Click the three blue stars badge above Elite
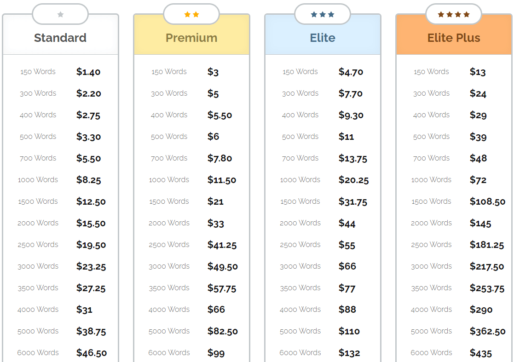 [x=323, y=14]
